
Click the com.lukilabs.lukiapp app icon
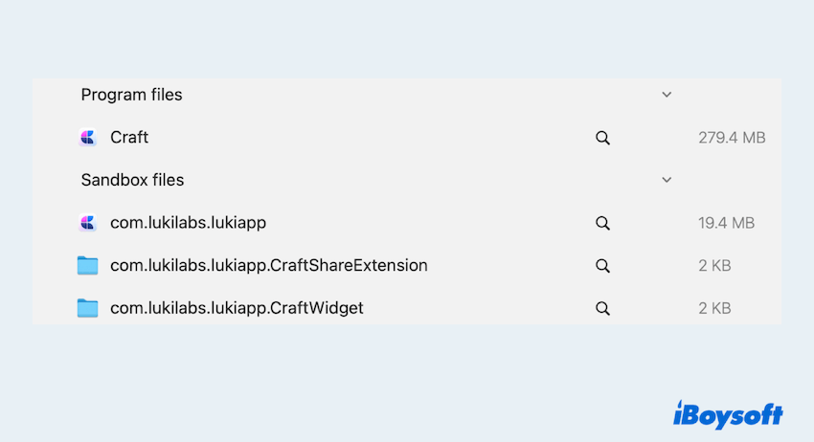click(88, 223)
